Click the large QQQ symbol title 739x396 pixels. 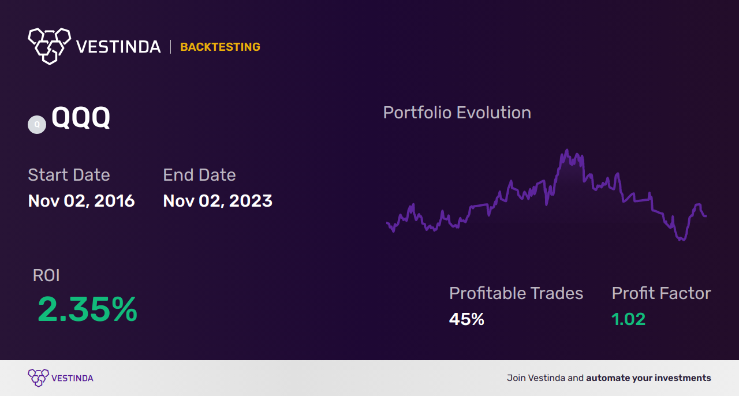tap(81, 118)
